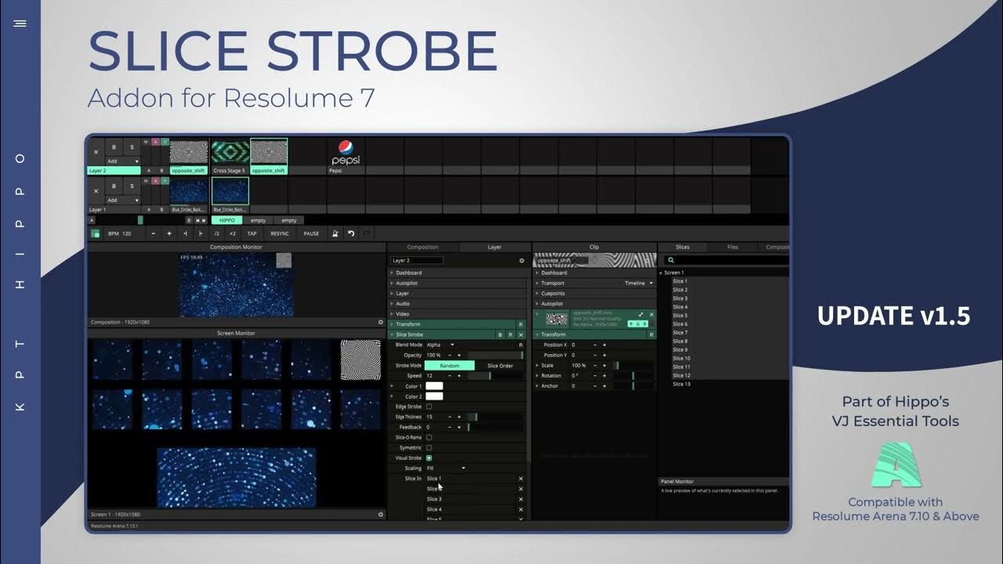The image size is (1003, 564).
Task: Select Random strobe mode
Action: coord(450,365)
